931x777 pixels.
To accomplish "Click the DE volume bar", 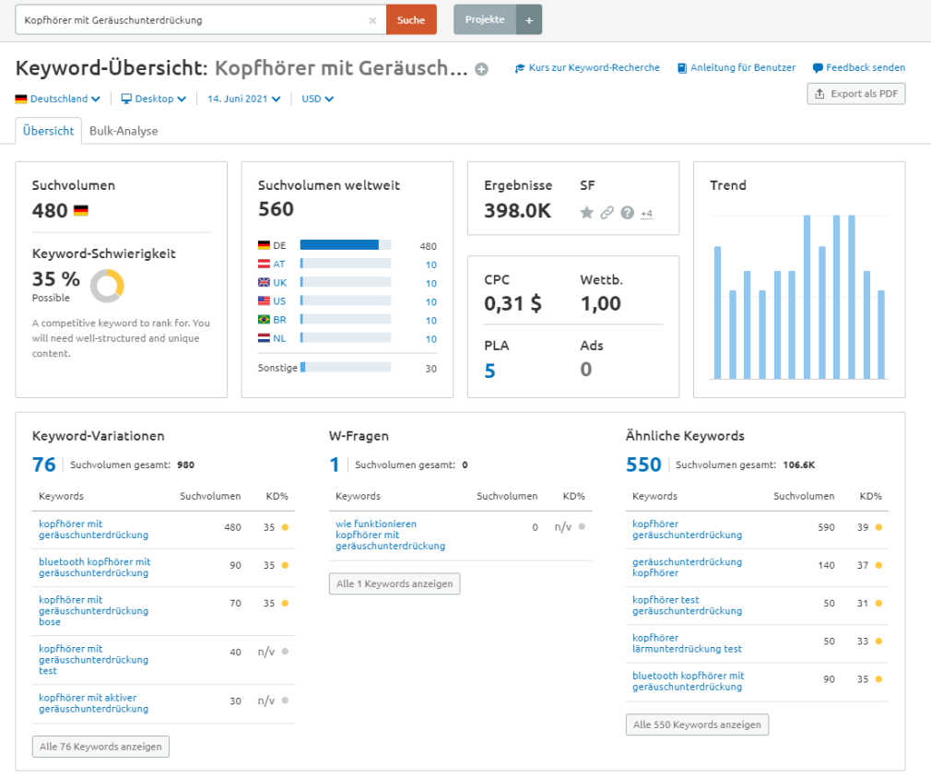I will (x=346, y=244).
